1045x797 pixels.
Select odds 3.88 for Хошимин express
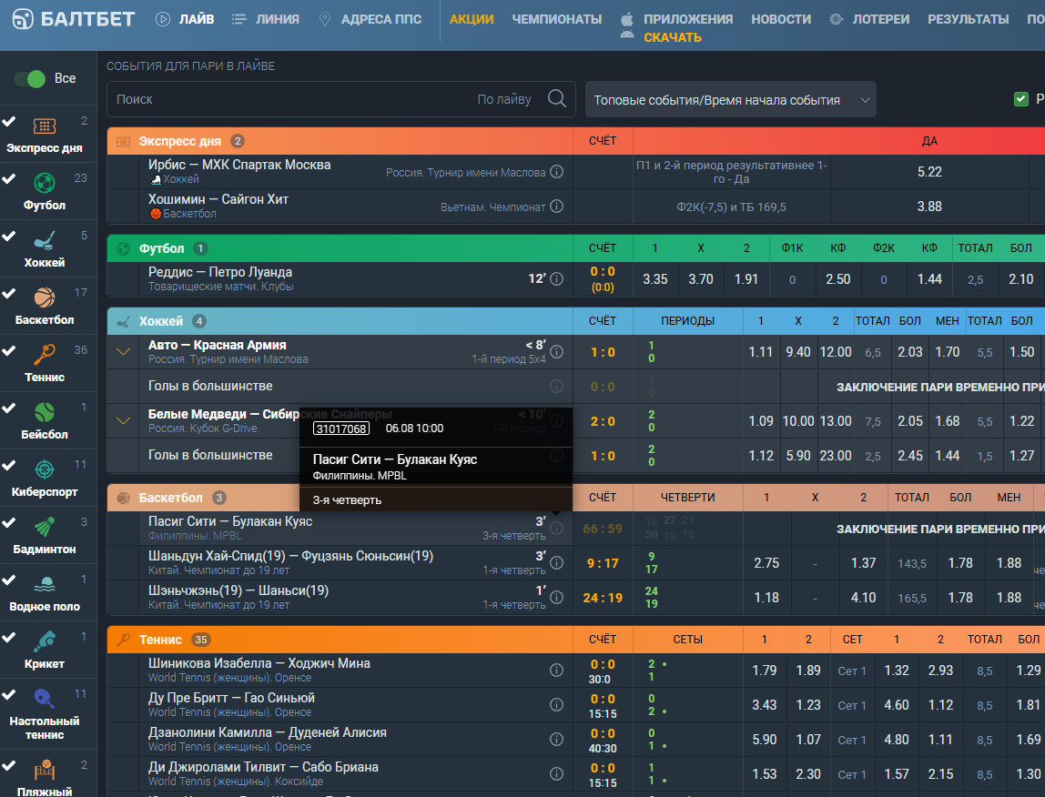coord(929,206)
